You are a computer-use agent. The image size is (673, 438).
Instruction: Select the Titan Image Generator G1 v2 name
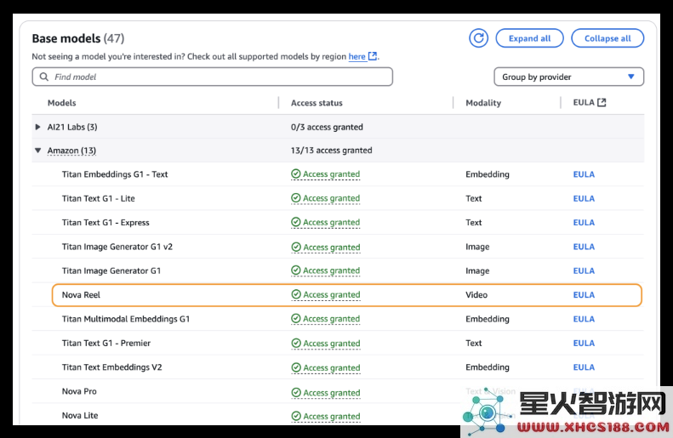[117, 247]
